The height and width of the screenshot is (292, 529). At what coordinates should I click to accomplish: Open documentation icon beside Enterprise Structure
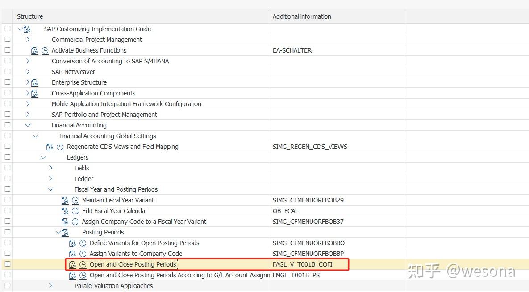[x=35, y=82]
